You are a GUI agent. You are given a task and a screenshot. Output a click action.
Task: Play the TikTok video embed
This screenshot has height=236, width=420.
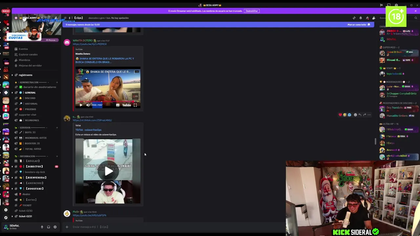pyautogui.click(x=108, y=171)
